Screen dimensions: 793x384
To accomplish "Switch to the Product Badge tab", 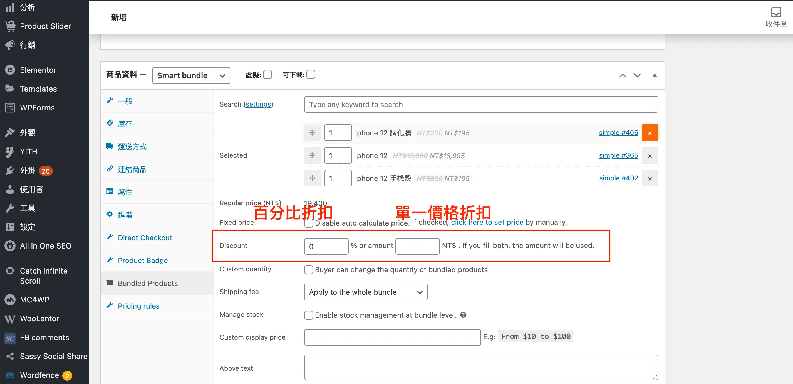I will [157, 260].
